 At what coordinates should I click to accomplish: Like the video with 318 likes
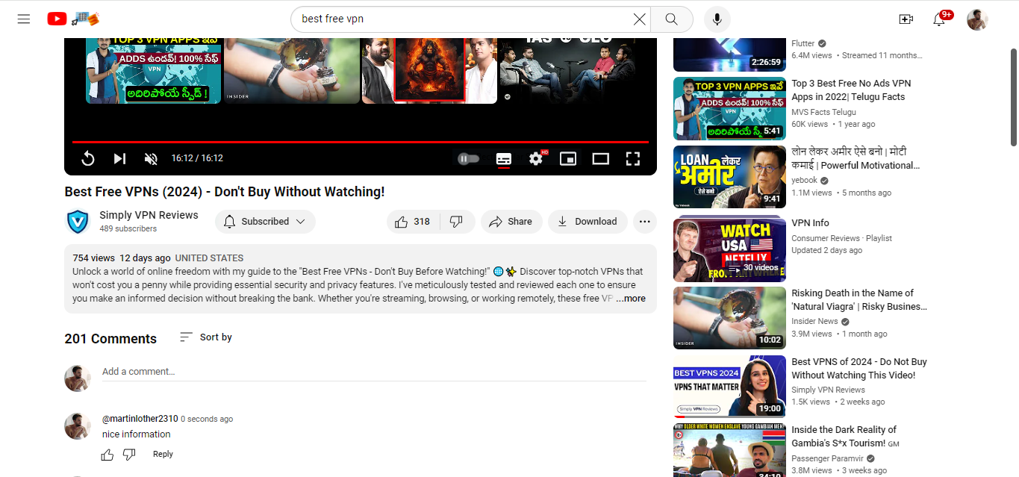pyautogui.click(x=413, y=222)
